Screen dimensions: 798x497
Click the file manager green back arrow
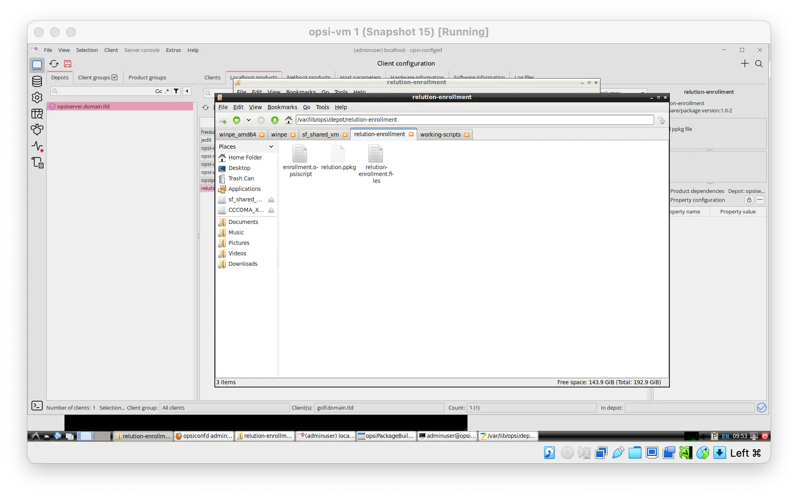click(x=237, y=120)
